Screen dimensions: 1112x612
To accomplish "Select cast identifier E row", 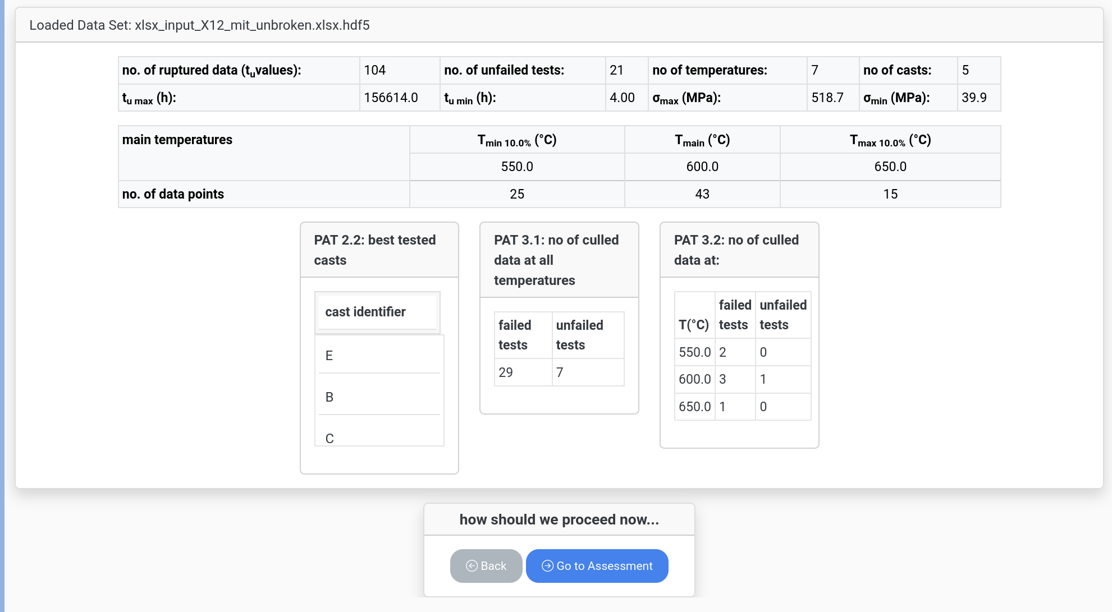I will pos(379,356).
